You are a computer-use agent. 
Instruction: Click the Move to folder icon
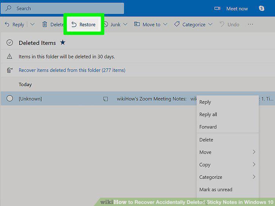[137, 24]
